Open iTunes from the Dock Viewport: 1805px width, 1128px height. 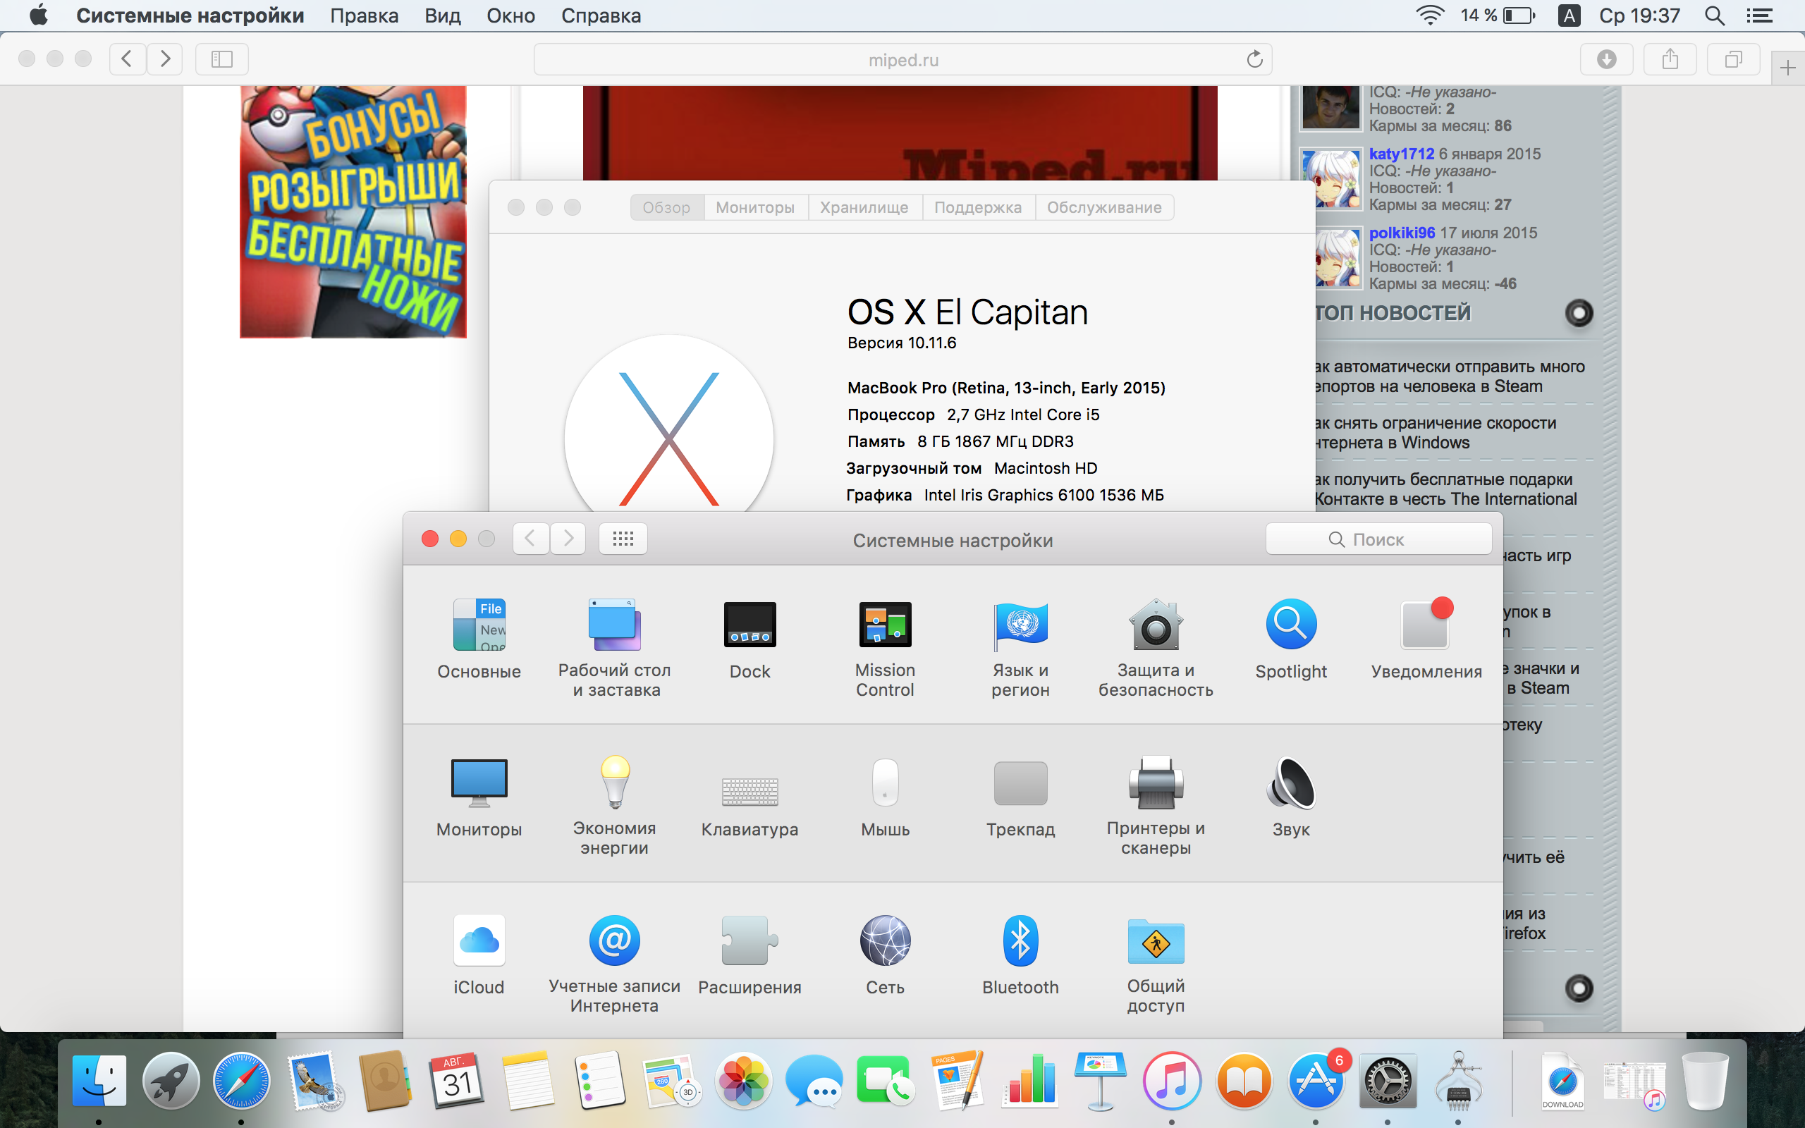pyautogui.click(x=1172, y=1080)
